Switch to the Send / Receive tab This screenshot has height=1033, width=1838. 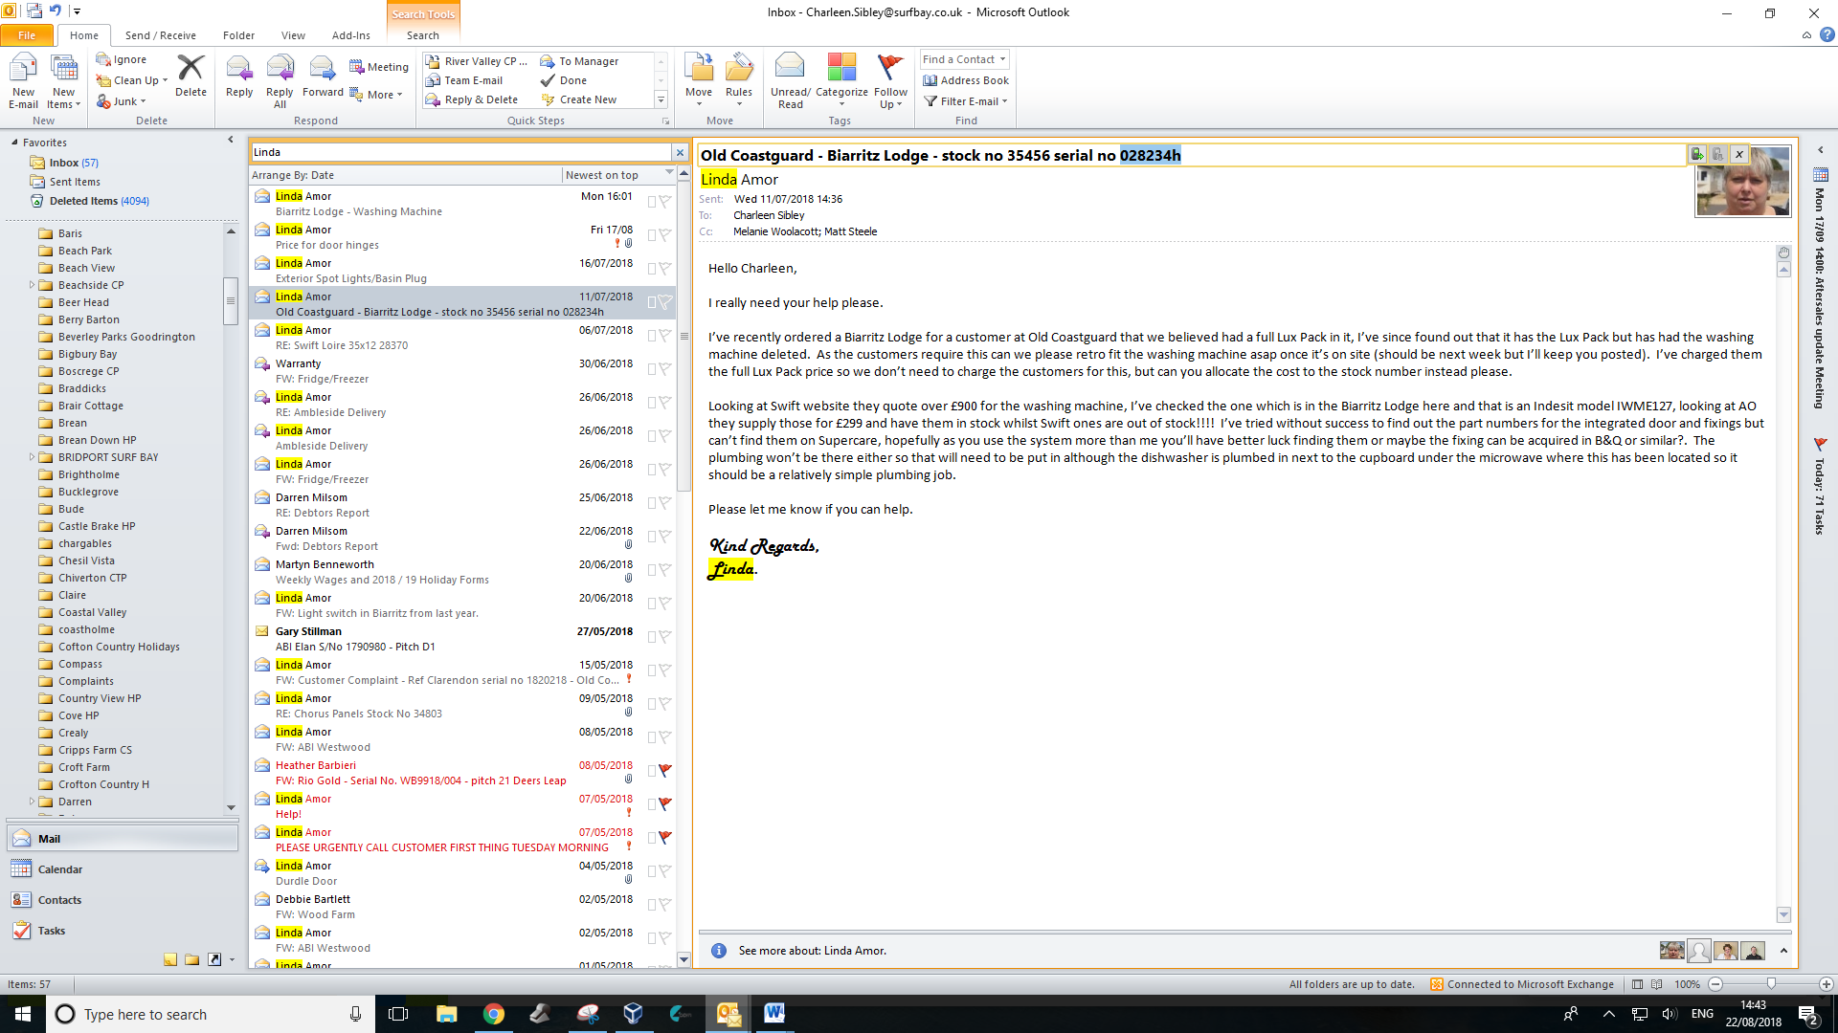pos(160,35)
